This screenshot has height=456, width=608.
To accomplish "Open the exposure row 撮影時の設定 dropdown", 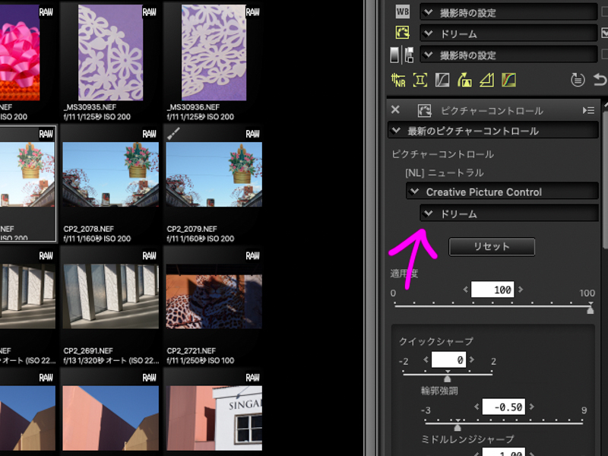I will coord(508,55).
